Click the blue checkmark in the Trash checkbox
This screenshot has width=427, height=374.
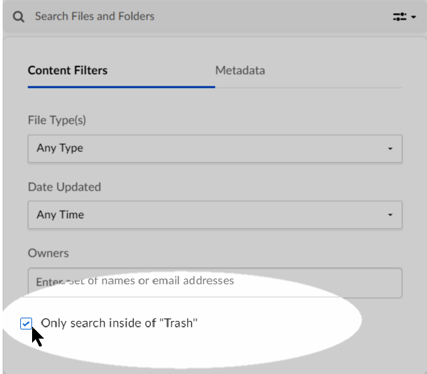(26, 323)
